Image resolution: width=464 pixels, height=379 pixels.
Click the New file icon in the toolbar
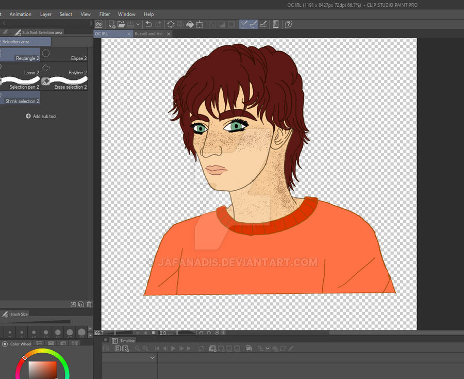(111, 24)
